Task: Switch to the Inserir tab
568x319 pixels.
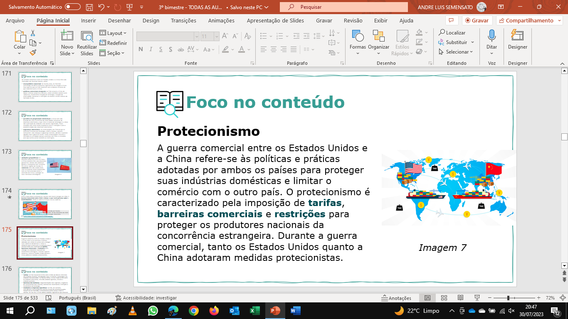Action: click(89, 20)
